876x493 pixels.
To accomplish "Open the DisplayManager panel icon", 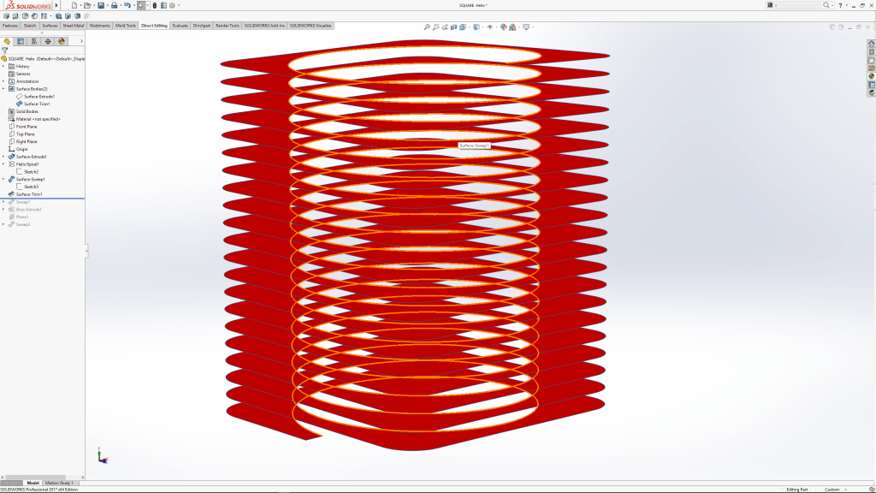I will pos(62,40).
